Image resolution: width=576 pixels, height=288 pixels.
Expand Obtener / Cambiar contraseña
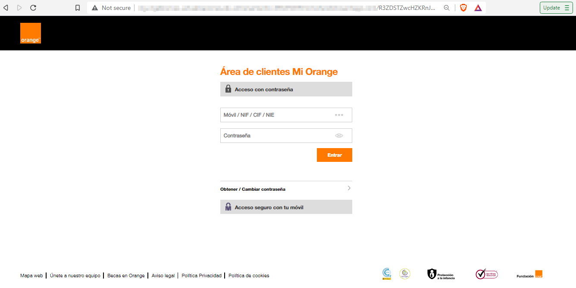point(286,189)
